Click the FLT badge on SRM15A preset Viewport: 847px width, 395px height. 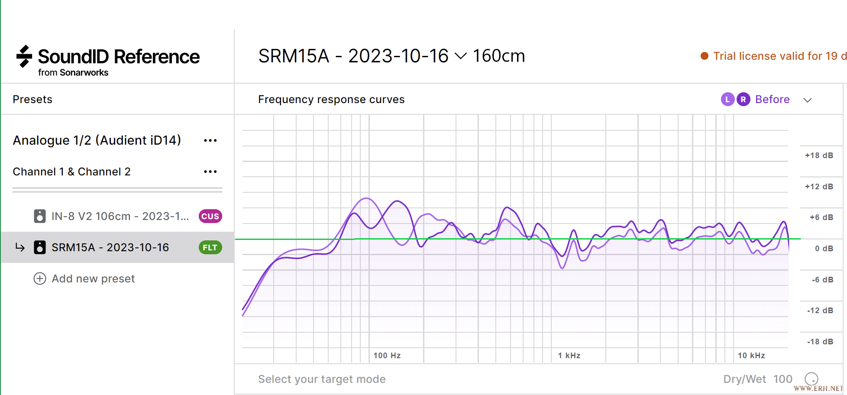[210, 247]
